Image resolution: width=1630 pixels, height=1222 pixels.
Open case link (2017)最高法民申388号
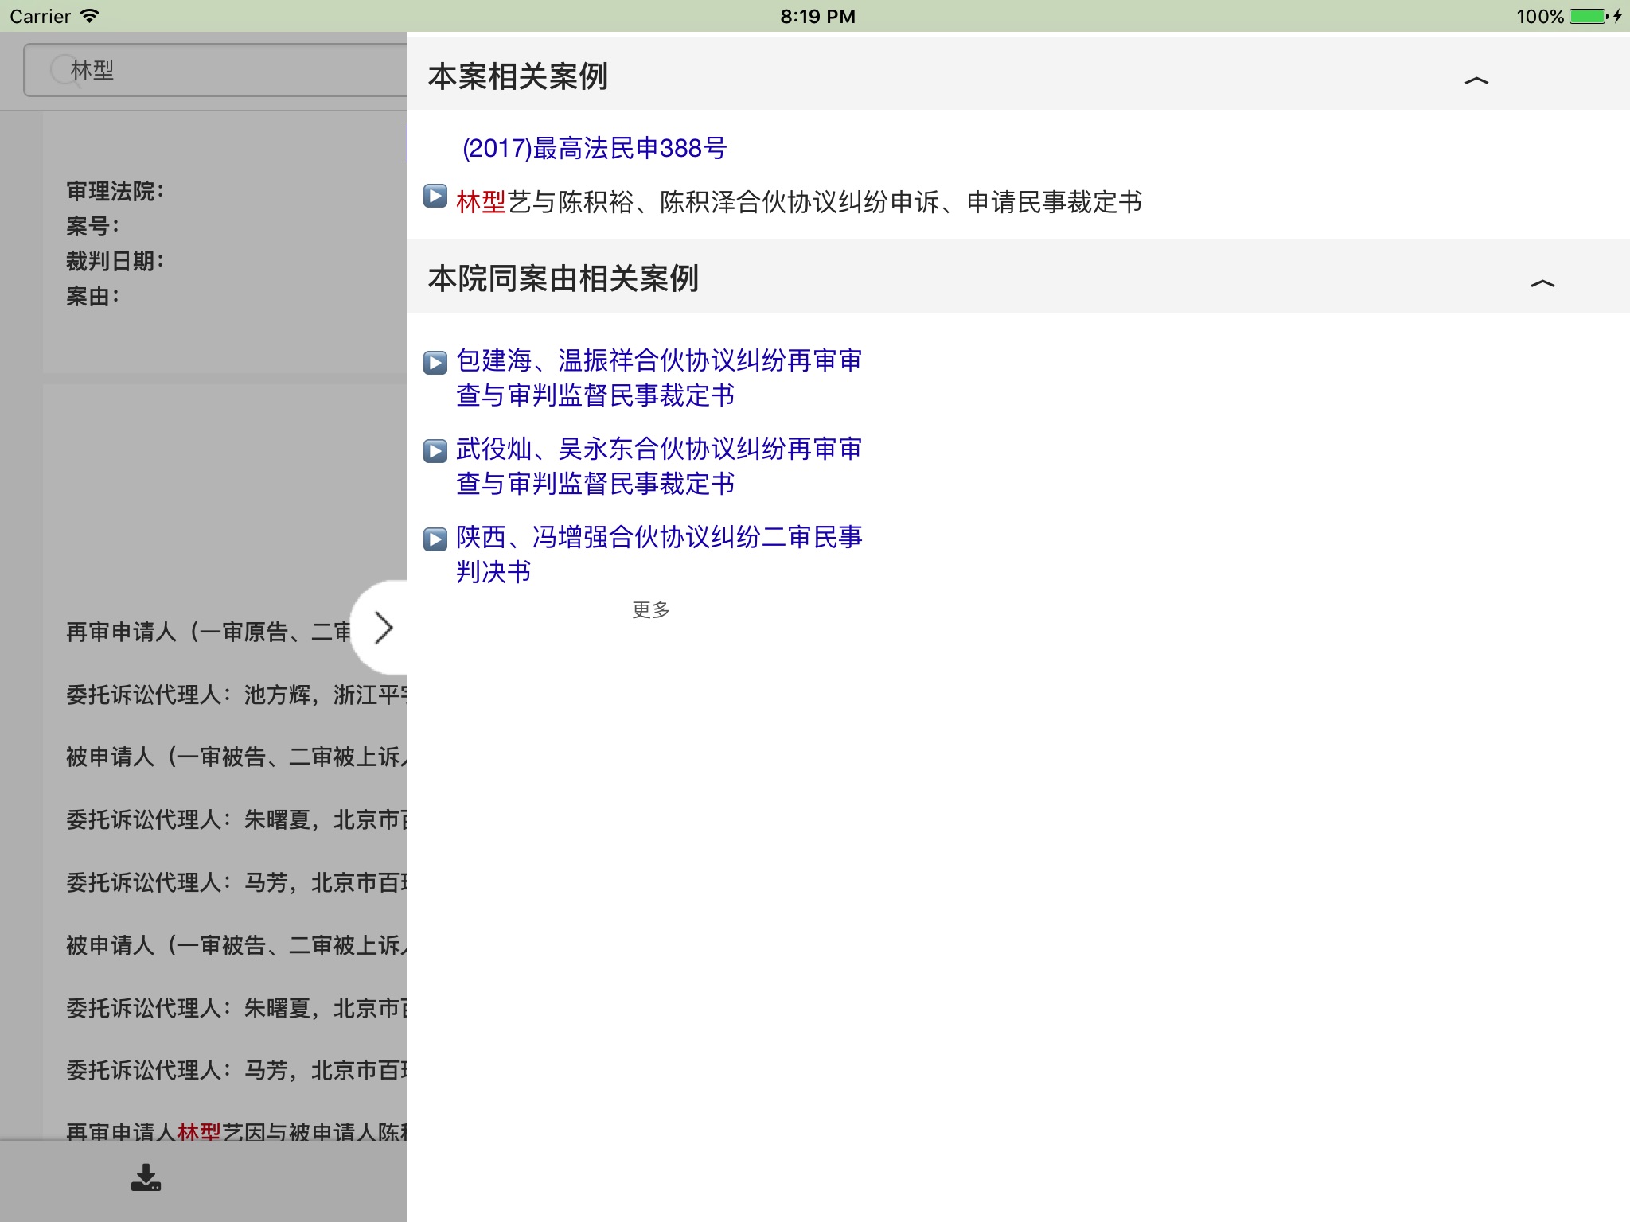[594, 148]
